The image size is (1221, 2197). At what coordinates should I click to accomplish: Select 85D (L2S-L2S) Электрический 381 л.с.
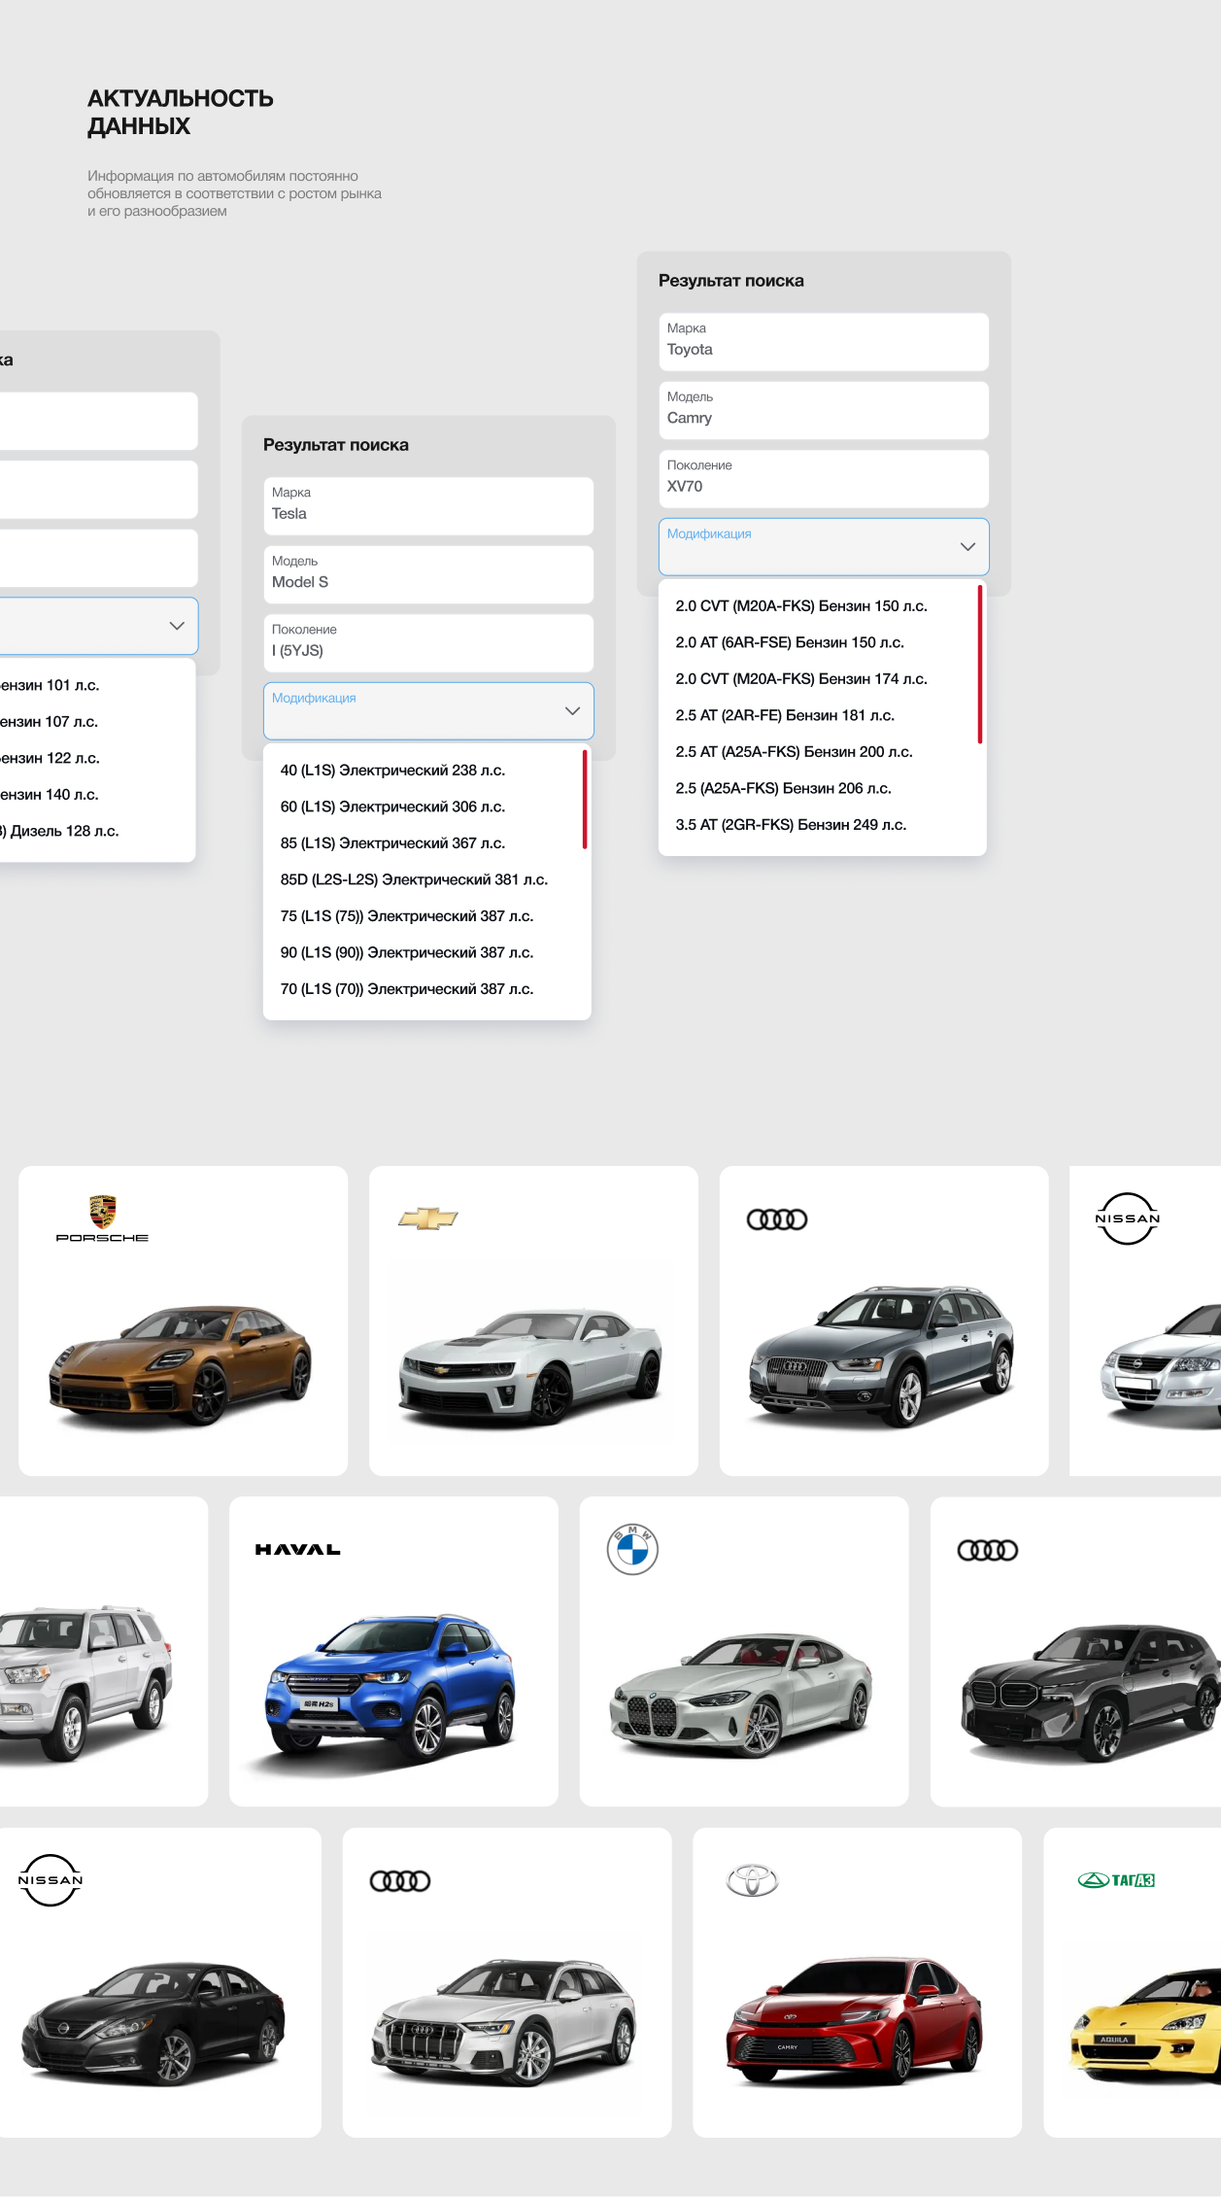coord(414,879)
